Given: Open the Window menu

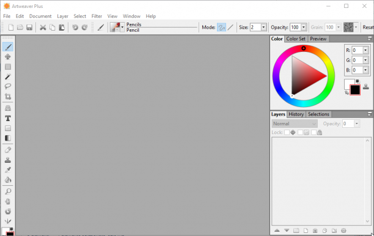Looking at the screenshot, I should click(131, 17).
